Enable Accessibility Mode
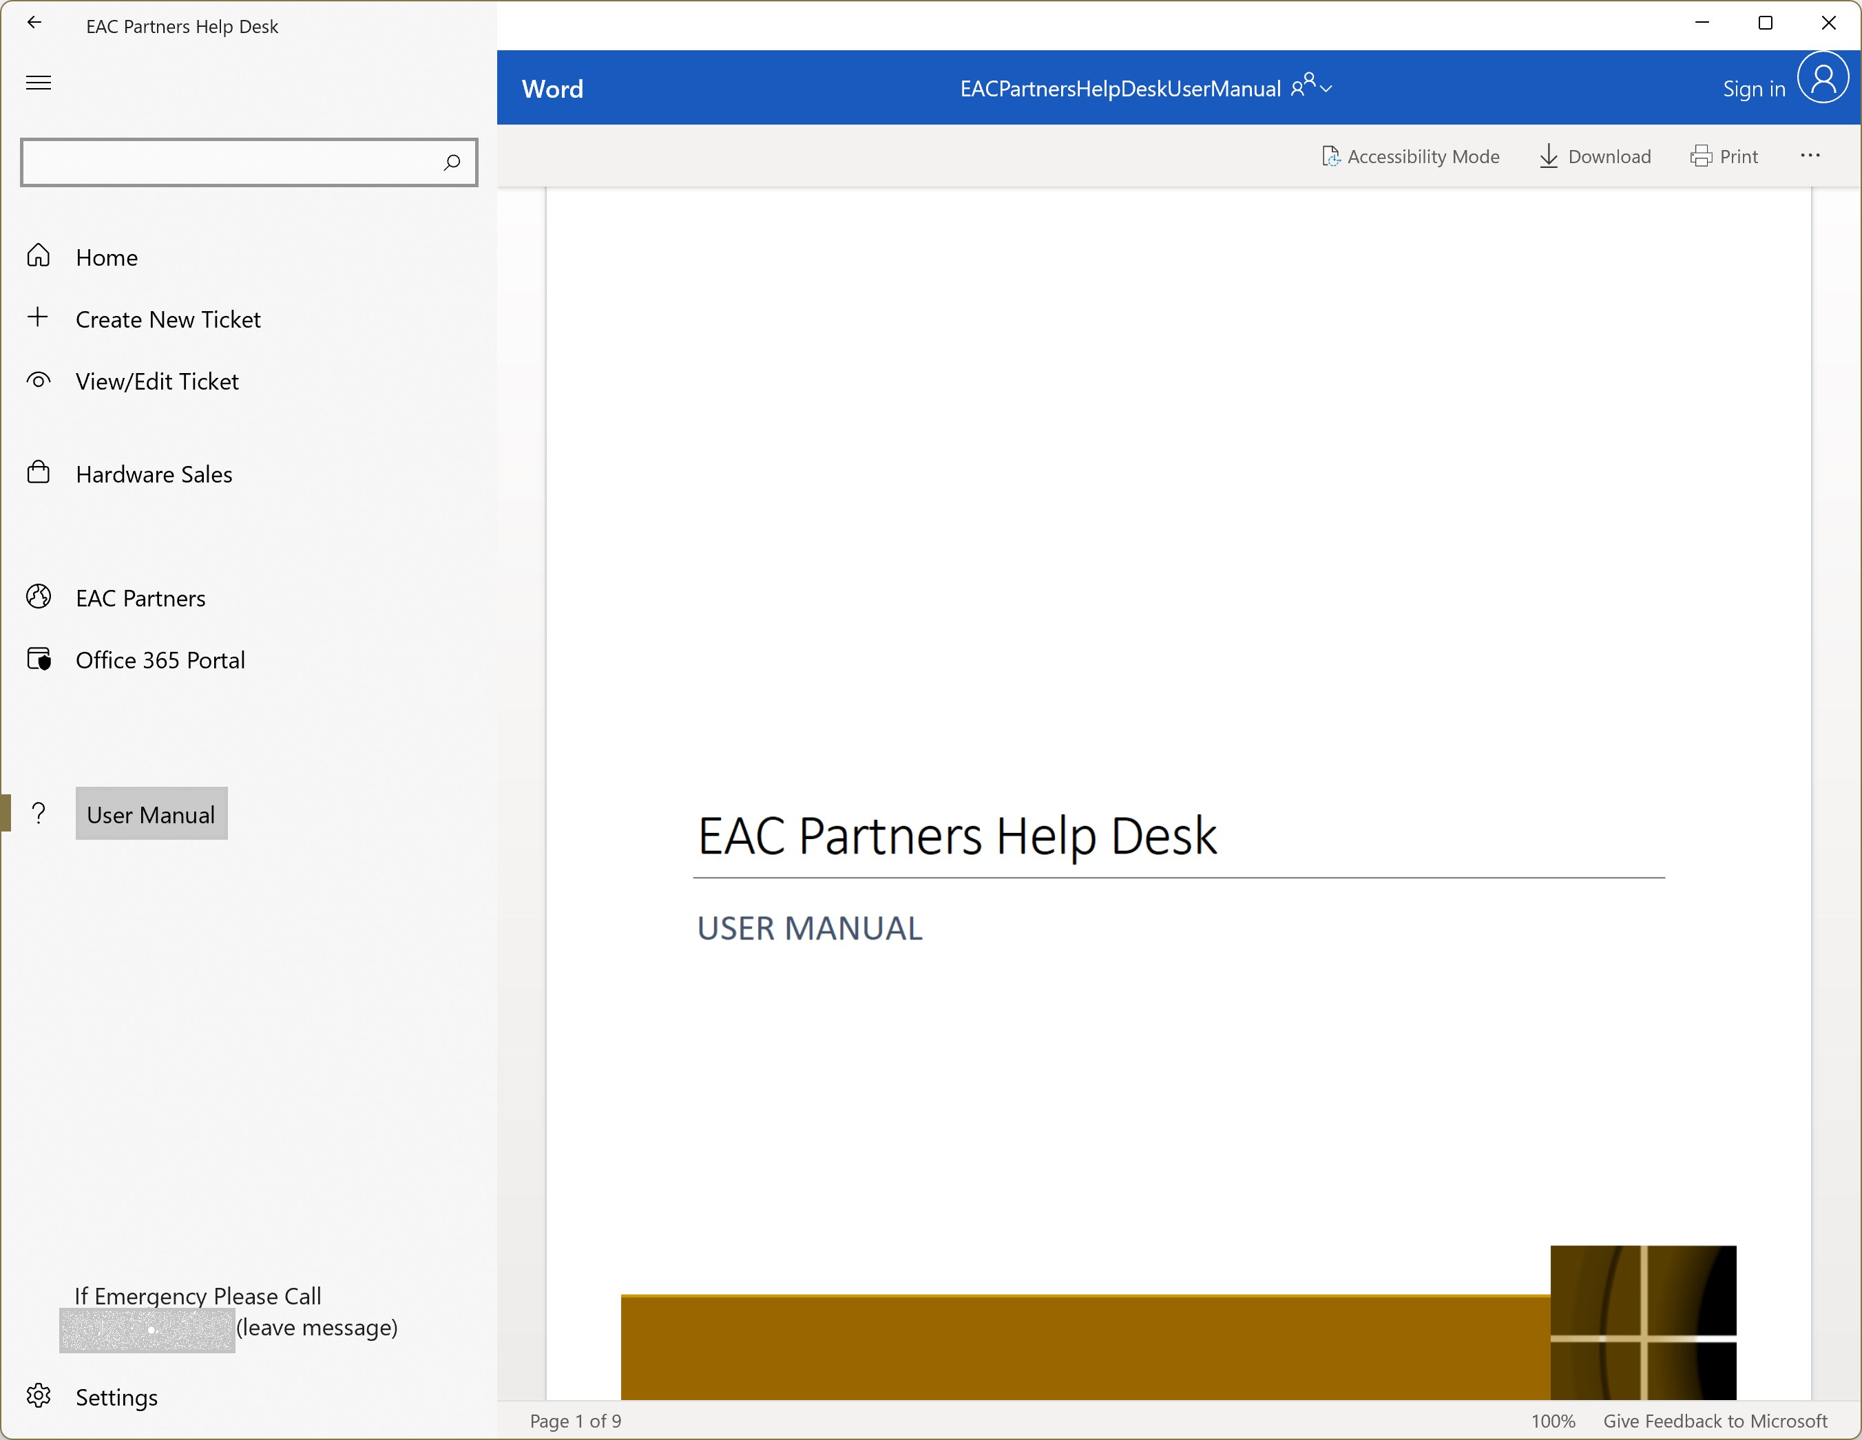Screen dimensions: 1862x1440 pos(1410,156)
